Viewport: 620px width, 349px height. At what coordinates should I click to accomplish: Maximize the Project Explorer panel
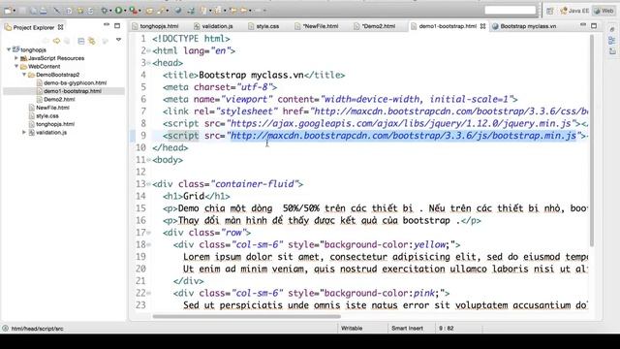click(117, 26)
